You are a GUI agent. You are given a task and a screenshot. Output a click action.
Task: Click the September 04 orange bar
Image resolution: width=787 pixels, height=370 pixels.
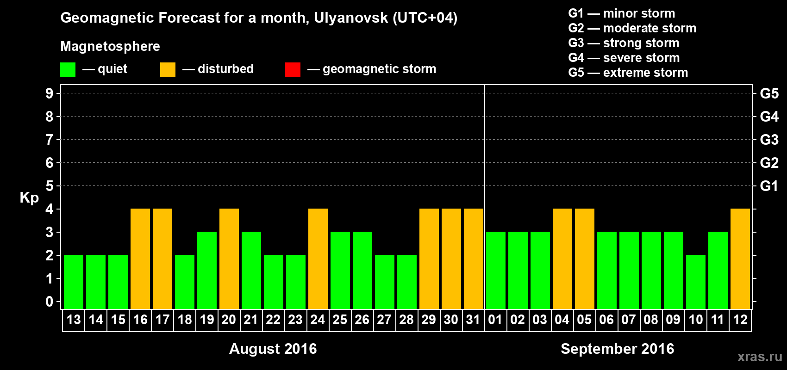tap(562, 259)
